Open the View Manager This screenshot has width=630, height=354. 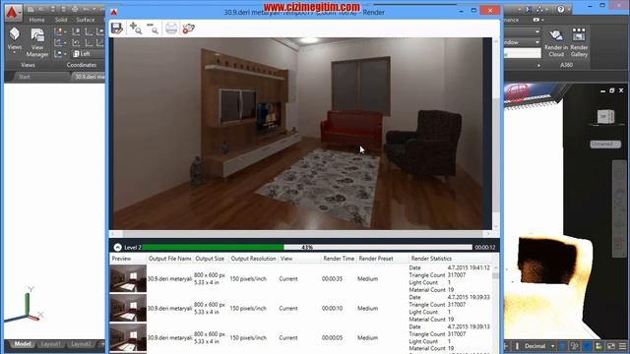(x=37, y=42)
